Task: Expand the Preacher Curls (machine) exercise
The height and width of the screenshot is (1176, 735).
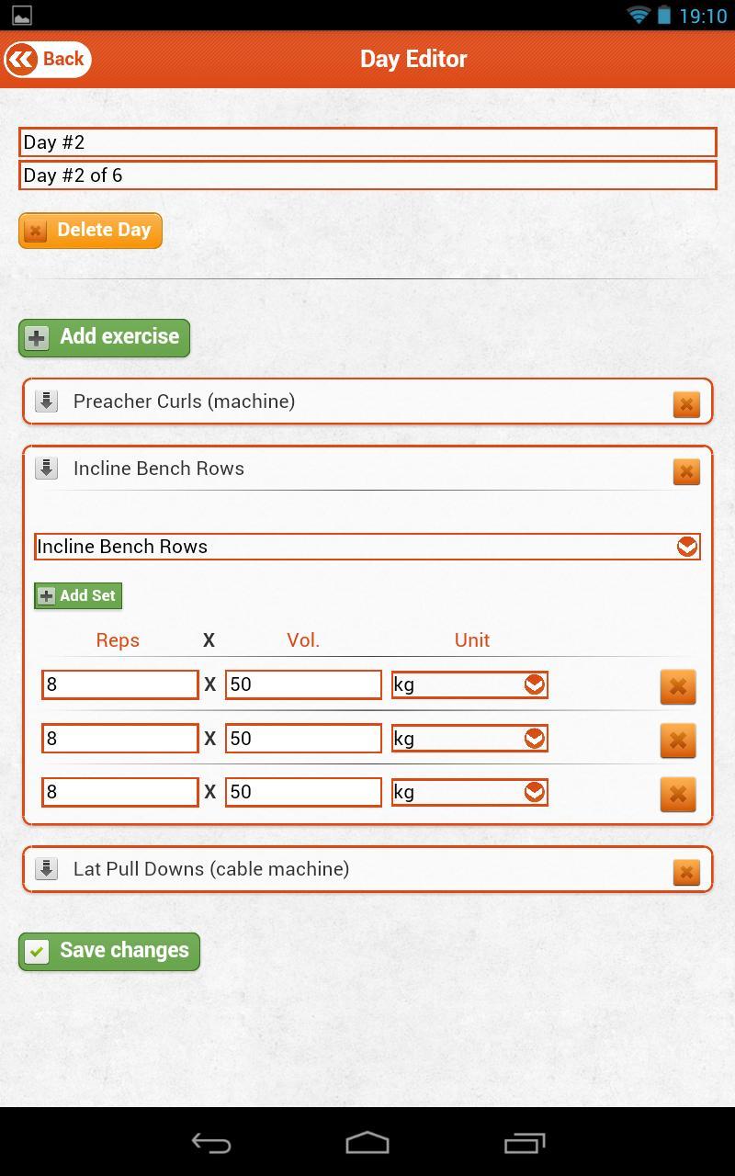Action: click(x=46, y=401)
